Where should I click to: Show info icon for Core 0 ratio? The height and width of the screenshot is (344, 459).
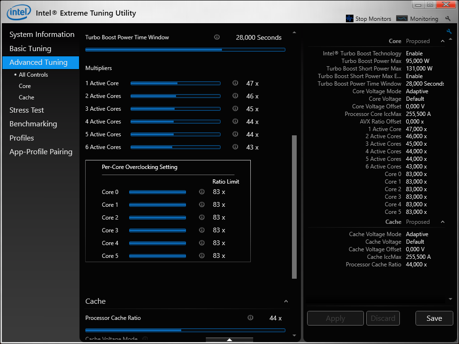click(202, 192)
